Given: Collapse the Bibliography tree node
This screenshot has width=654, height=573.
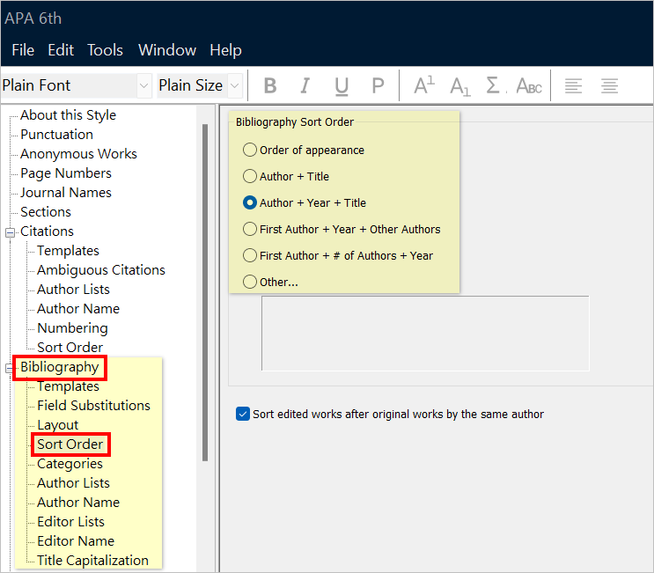Looking at the screenshot, I should click(x=9, y=368).
